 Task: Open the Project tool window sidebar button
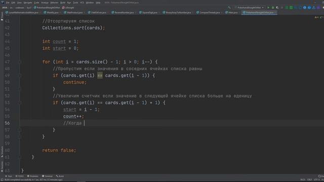pos(2,17)
